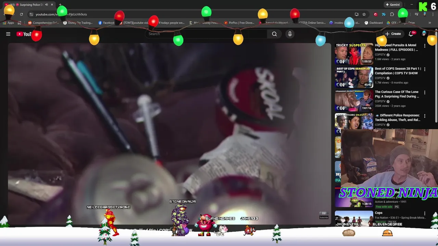Open the Extensions puzzle icon
Viewport: 438px width, 246px height.
392,14
